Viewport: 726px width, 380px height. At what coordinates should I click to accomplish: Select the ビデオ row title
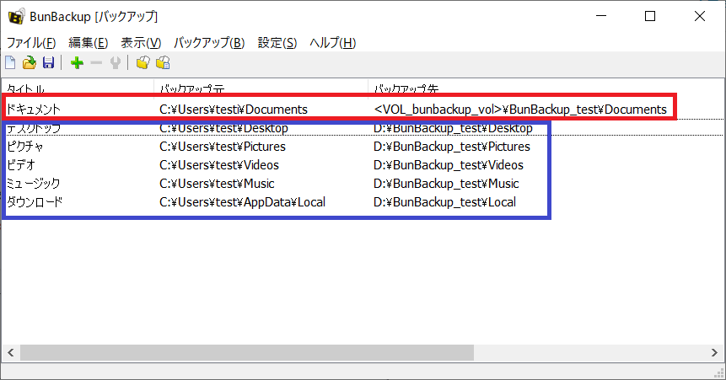point(21,165)
